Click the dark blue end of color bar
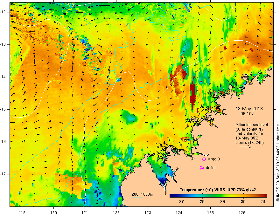Image resolution: width=280 pixels, height=216 pixels. (172, 196)
